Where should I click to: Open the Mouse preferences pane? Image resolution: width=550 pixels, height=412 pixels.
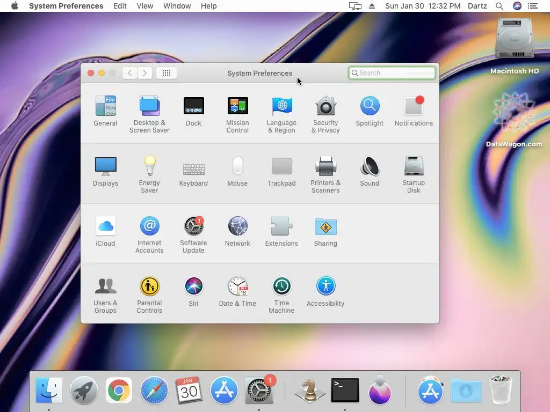[237, 171]
